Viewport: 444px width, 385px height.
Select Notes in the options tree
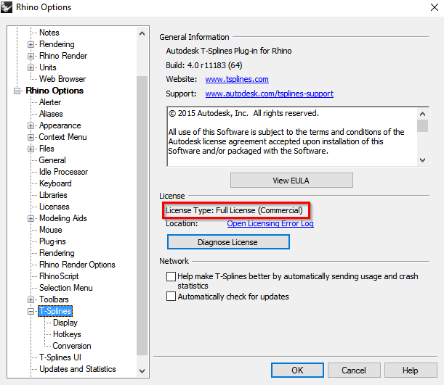coord(49,33)
